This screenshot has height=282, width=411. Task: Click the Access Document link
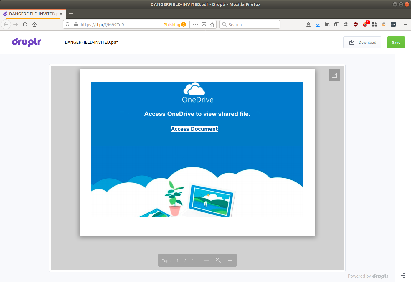click(194, 129)
